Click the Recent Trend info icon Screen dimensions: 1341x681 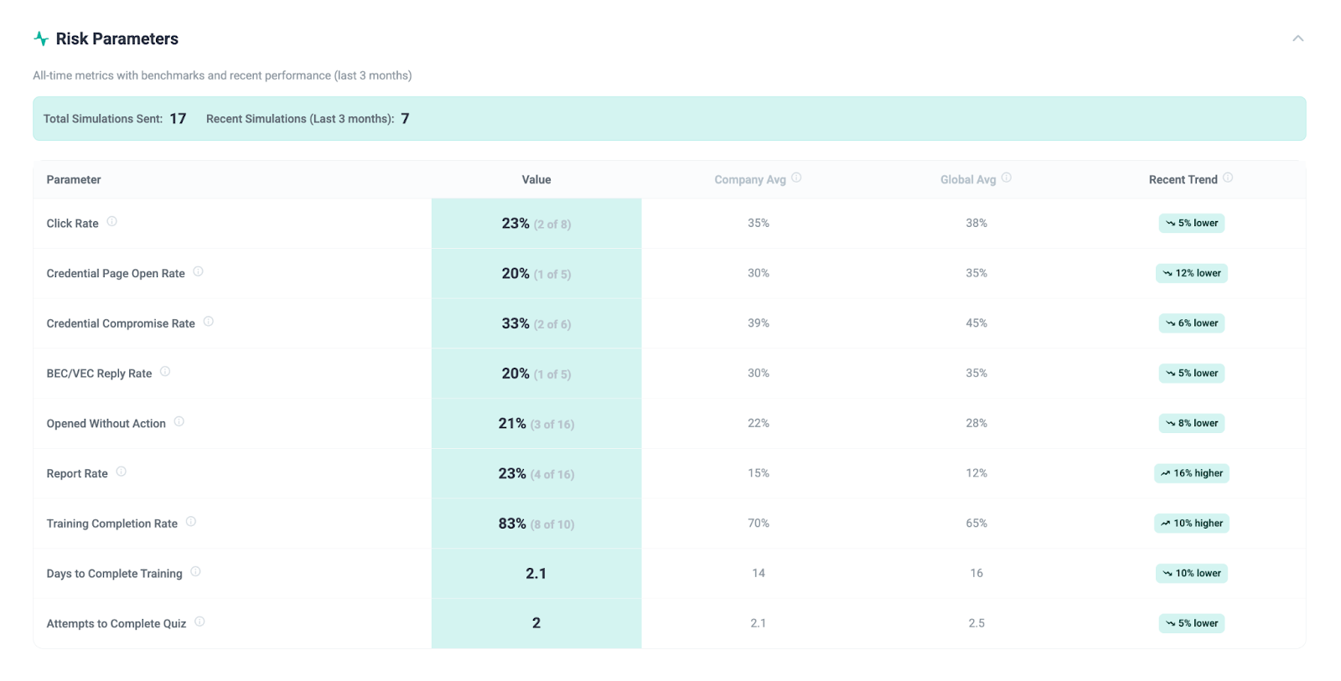coord(1227,178)
